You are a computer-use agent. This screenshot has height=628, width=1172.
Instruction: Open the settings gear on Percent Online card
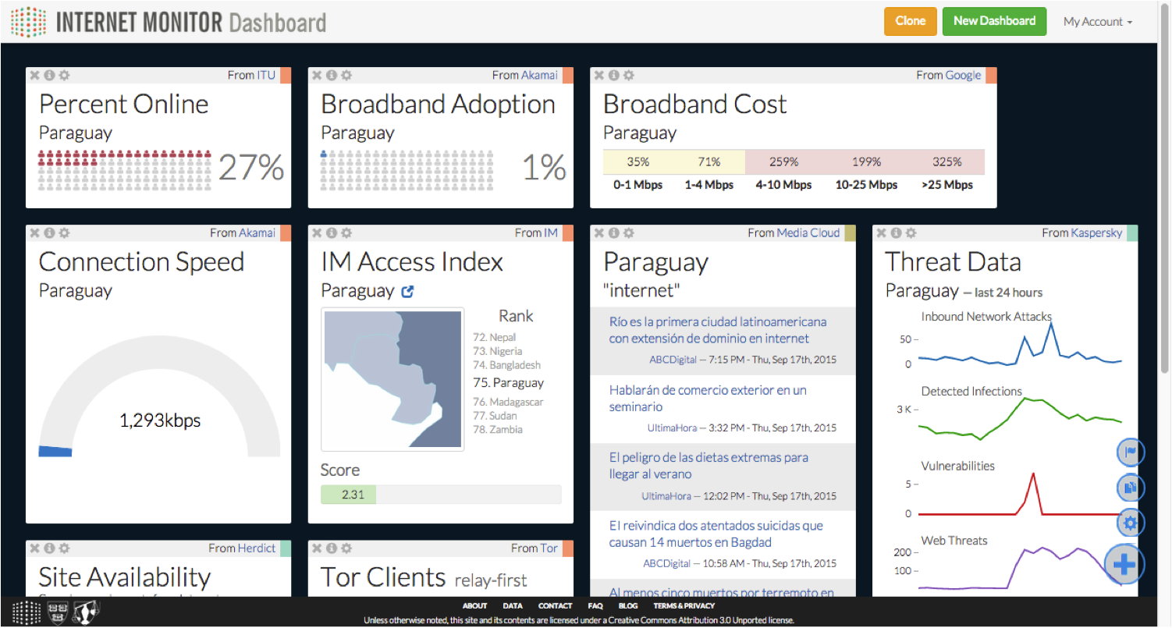[64, 75]
